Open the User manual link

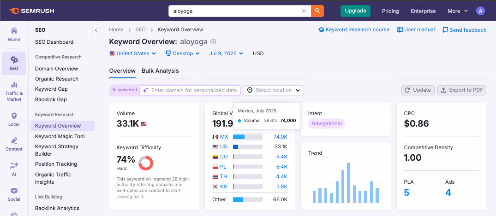[x=416, y=29]
